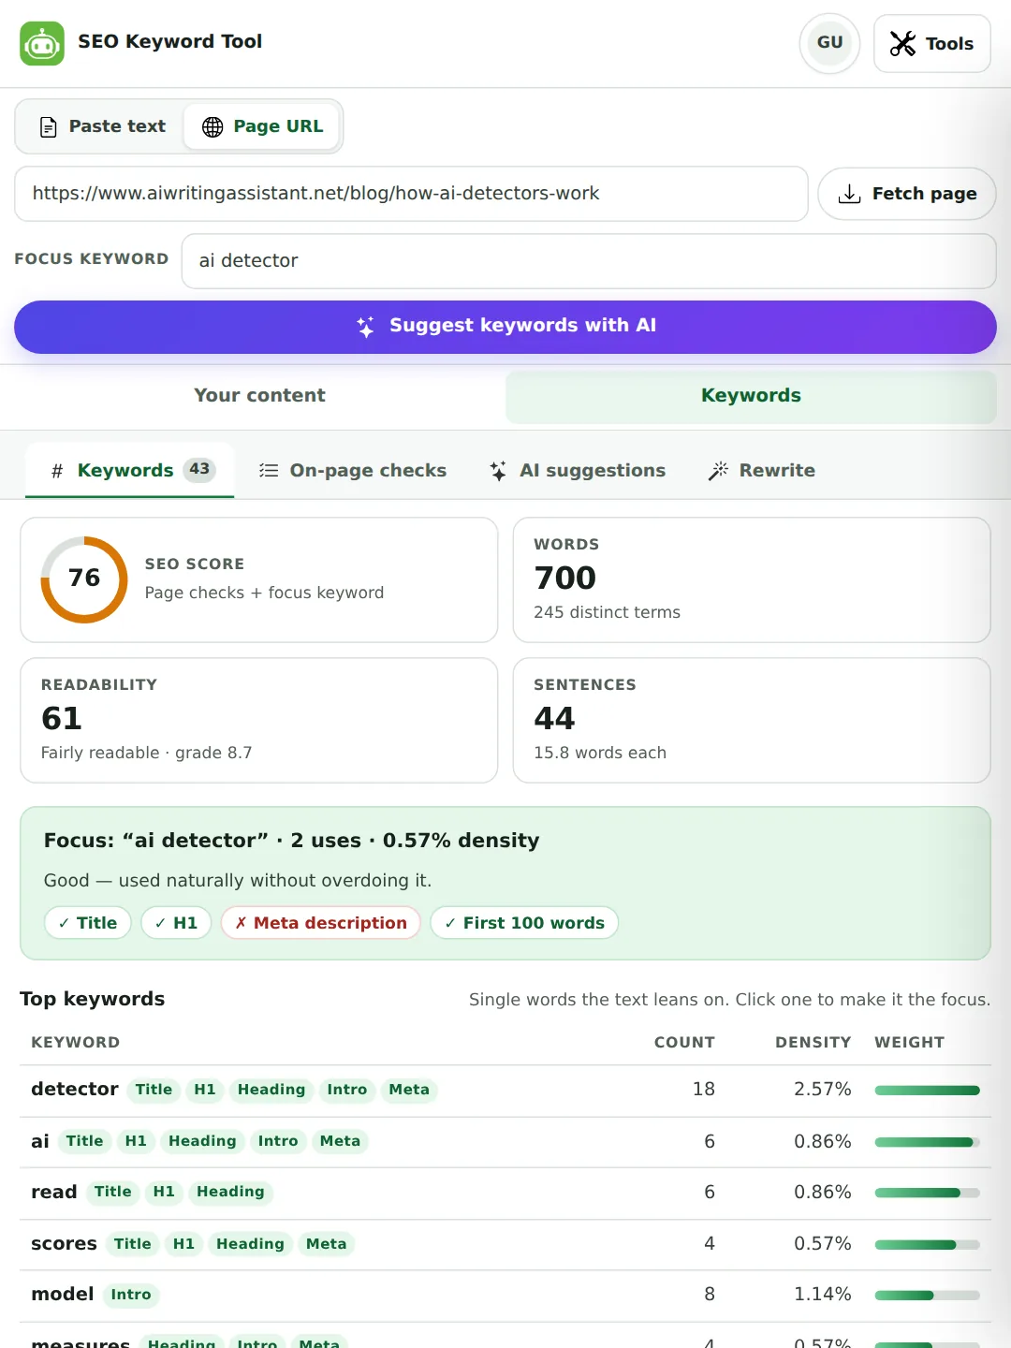
Task: Make 'scores' keyword the focus
Action: point(64,1243)
